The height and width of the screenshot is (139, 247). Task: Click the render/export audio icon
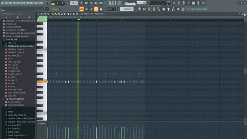coord(198,3)
